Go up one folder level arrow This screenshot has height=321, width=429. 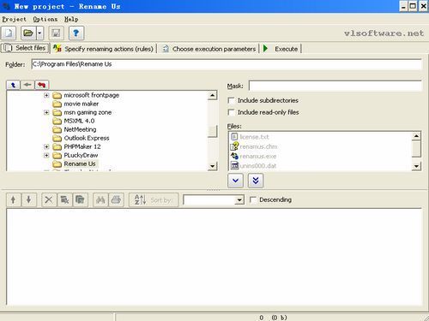tap(13, 85)
